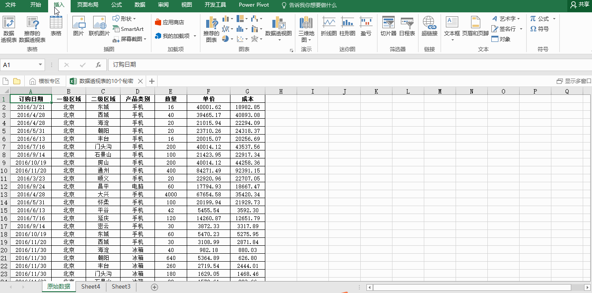Open the Power Pivot tab

[x=254, y=5]
